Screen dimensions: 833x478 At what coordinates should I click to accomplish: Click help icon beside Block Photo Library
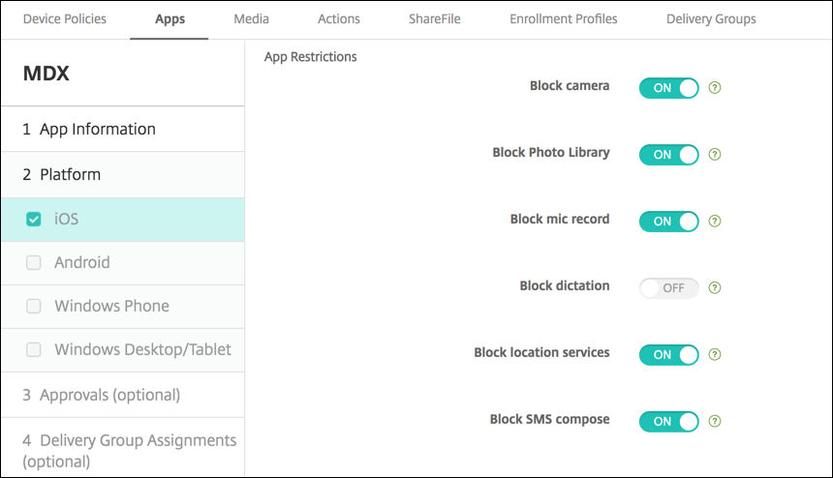715,154
